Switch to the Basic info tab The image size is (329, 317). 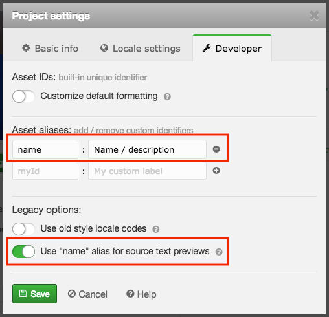tap(51, 49)
